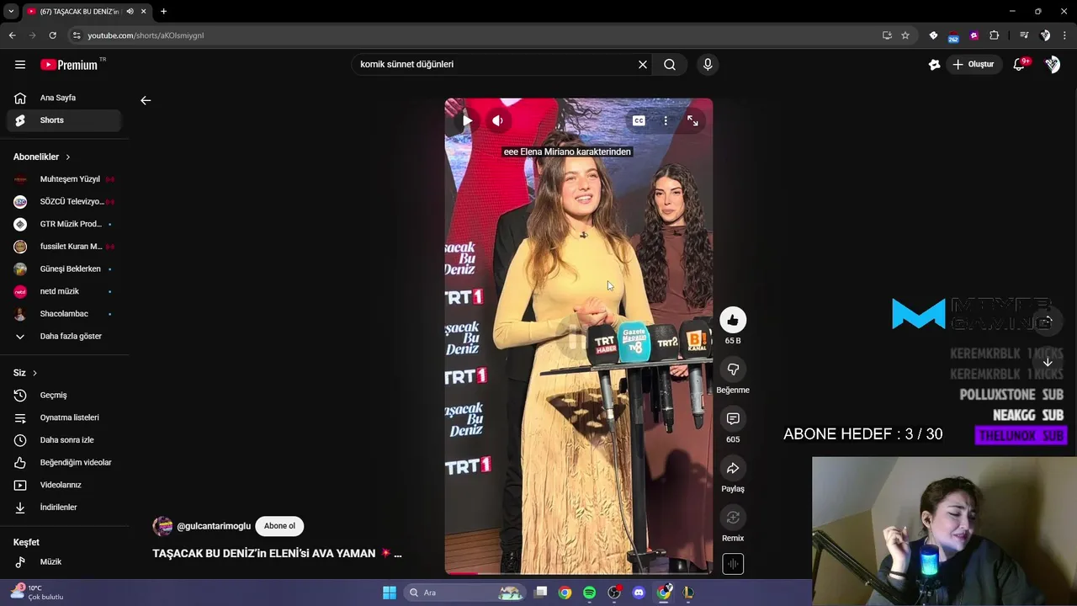The image size is (1077, 606).
Task: Select Shorts in sidebar
Action: pos(64,120)
